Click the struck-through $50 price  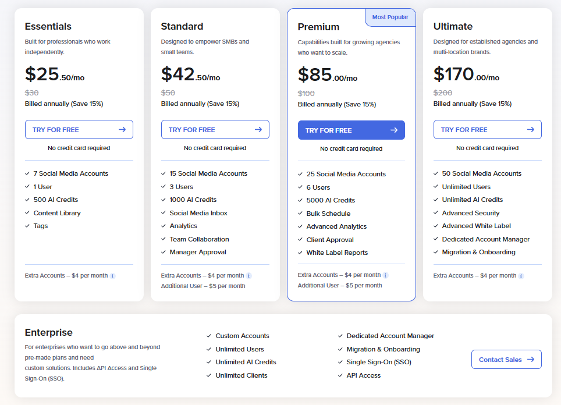click(168, 93)
